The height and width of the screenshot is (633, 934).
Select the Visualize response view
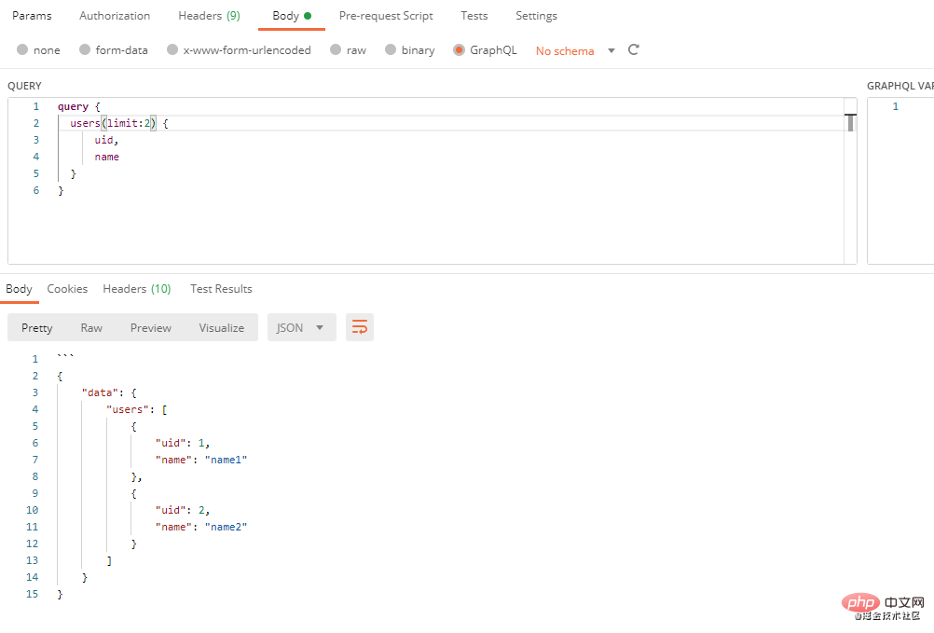[x=222, y=327]
